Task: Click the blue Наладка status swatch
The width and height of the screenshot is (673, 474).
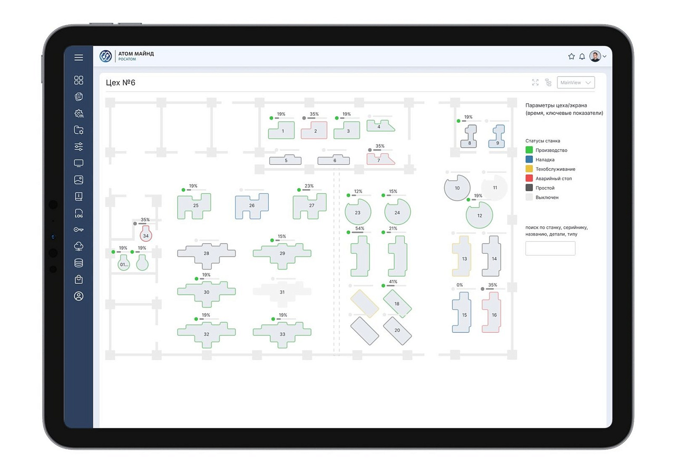Action: (x=529, y=160)
